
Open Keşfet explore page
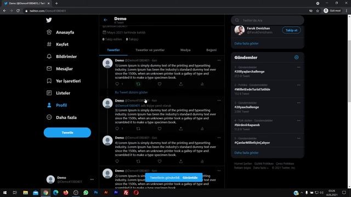click(58, 44)
